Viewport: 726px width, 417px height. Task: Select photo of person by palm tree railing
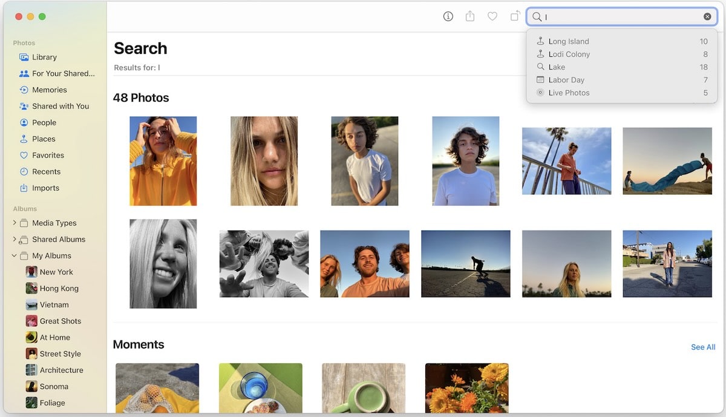[567, 161]
